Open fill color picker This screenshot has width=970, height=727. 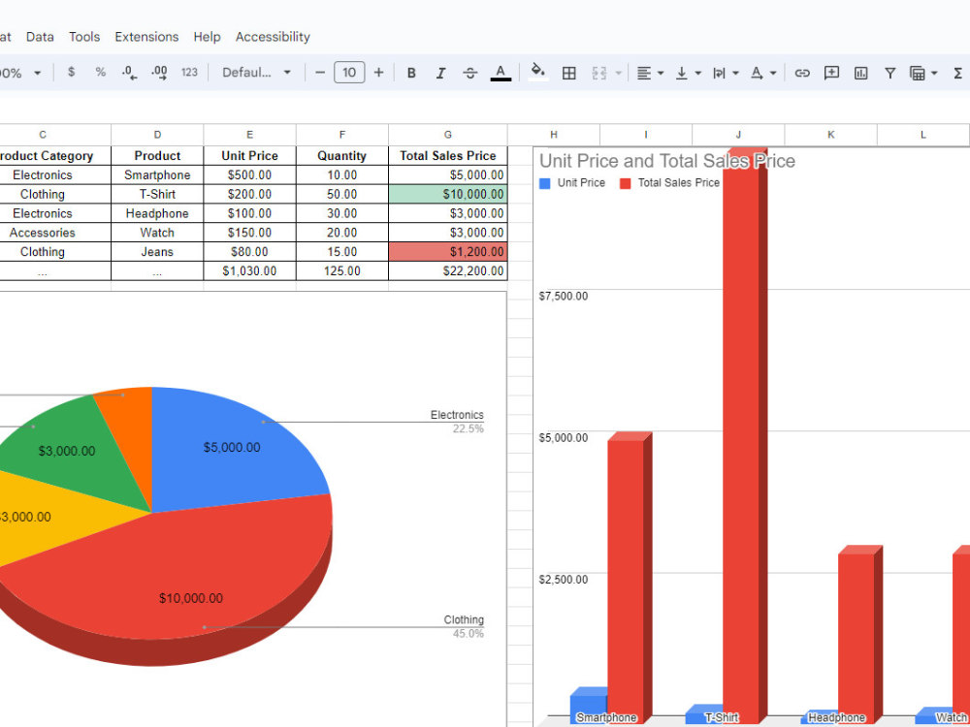point(538,72)
